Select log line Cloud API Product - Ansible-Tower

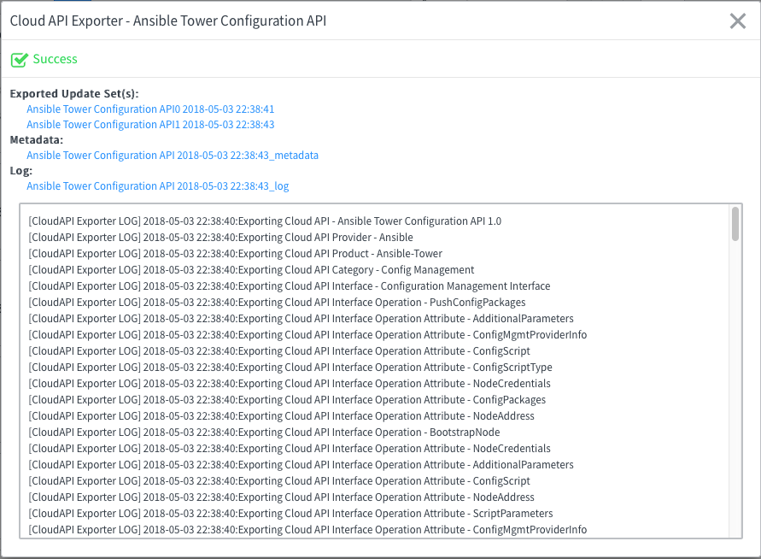coord(236,254)
